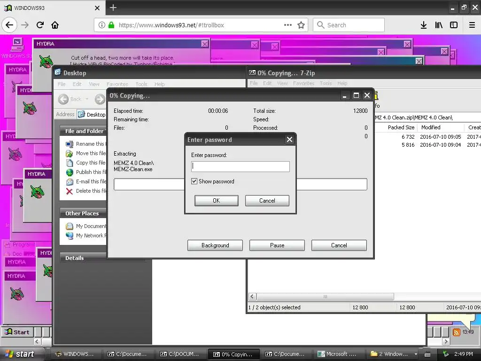481x361 pixels.
Task: Sort by Modified column header
Action: (441, 127)
